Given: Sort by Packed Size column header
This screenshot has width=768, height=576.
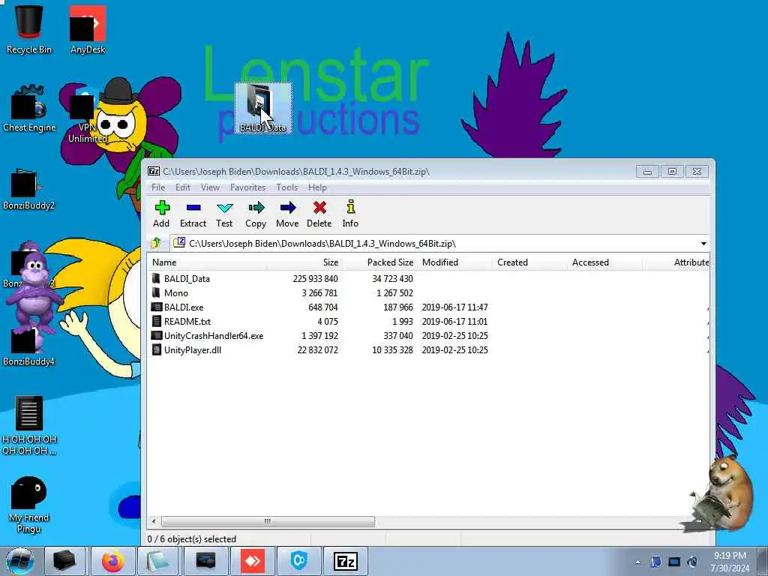Looking at the screenshot, I should pos(379,262).
